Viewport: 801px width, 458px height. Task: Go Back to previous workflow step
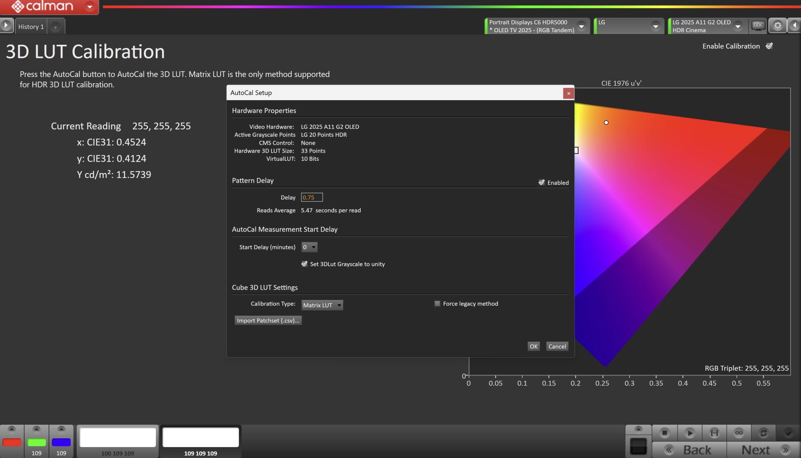point(689,450)
